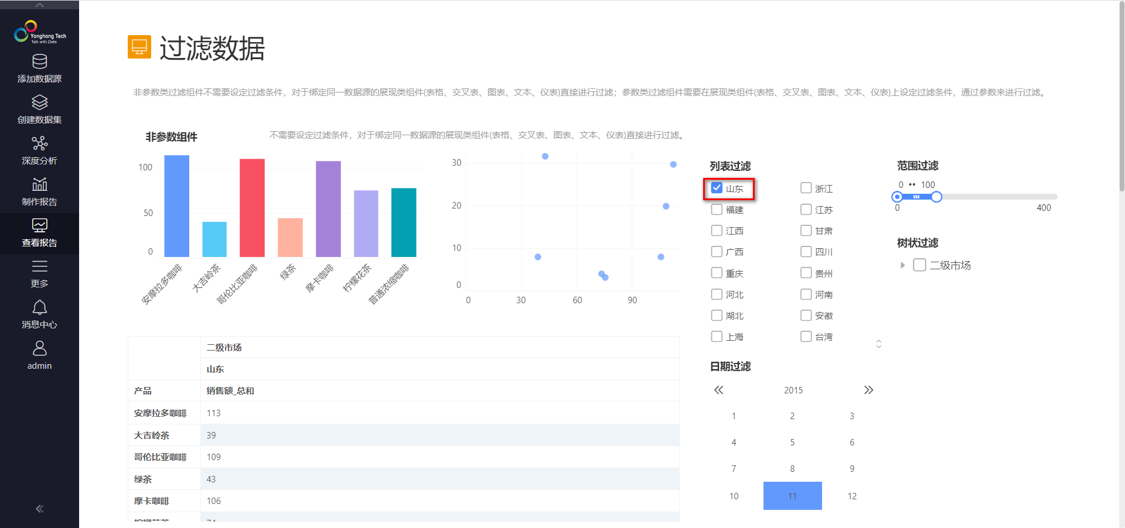Select month 5 in date filter
Image resolution: width=1125 pixels, height=528 pixels.
point(792,442)
